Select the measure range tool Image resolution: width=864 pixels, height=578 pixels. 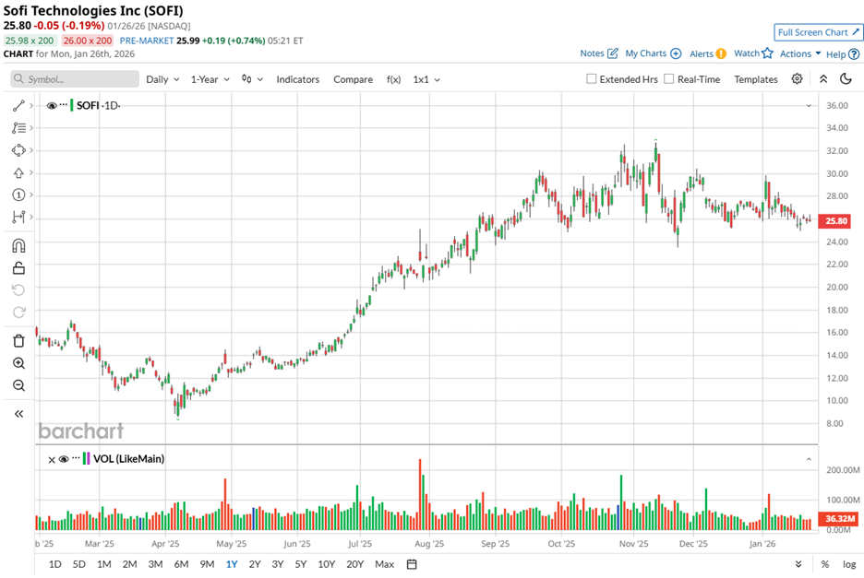point(18,217)
